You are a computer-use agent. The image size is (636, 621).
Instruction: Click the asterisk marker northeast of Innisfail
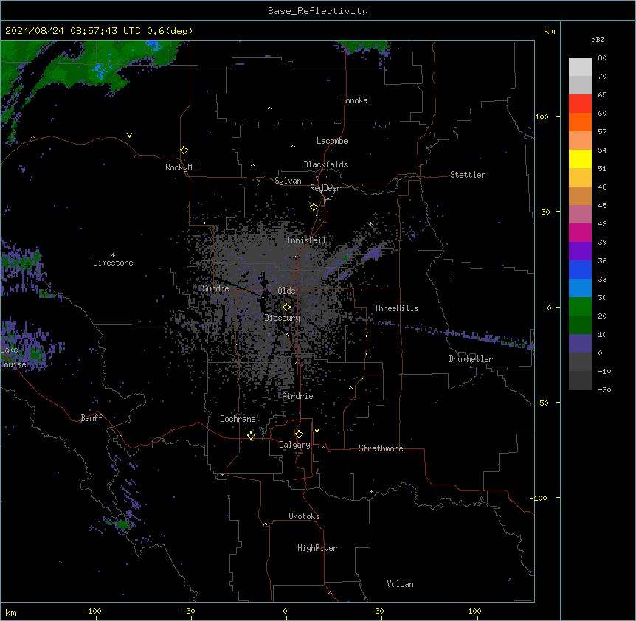370,223
